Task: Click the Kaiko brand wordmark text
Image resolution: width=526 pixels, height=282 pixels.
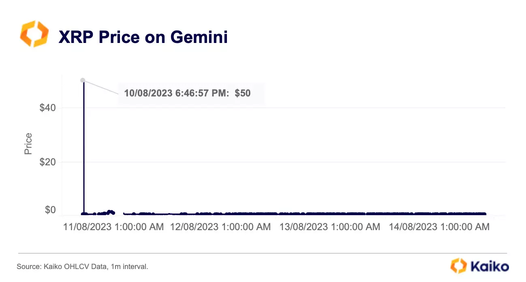Action: (x=489, y=266)
